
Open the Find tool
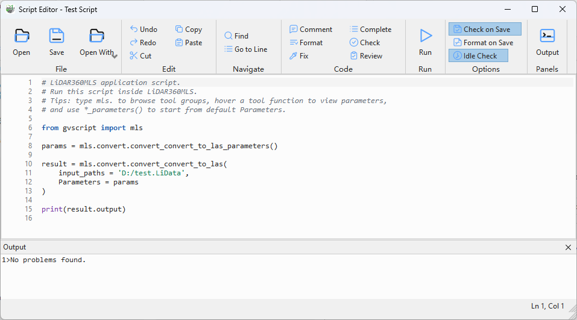coord(236,36)
